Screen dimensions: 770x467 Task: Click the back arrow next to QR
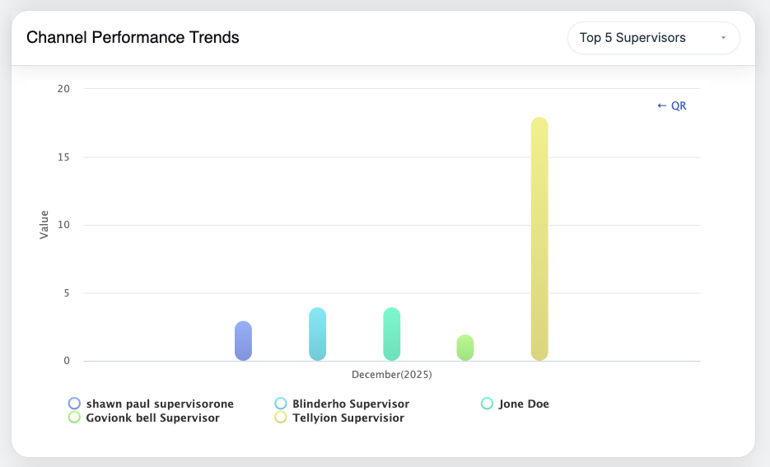pyautogui.click(x=661, y=105)
